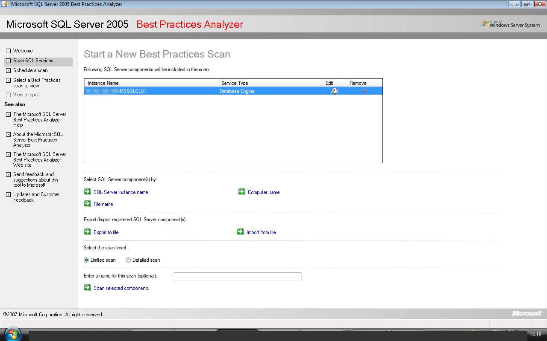Click the green arrow icon beside Computer name
547x341 pixels.
point(242,192)
